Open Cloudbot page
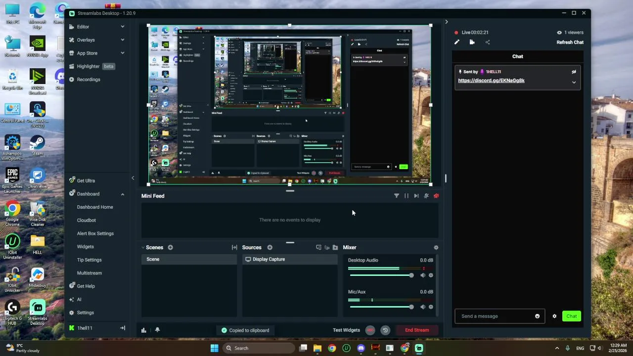This screenshot has width=633, height=356. pyautogui.click(x=87, y=221)
